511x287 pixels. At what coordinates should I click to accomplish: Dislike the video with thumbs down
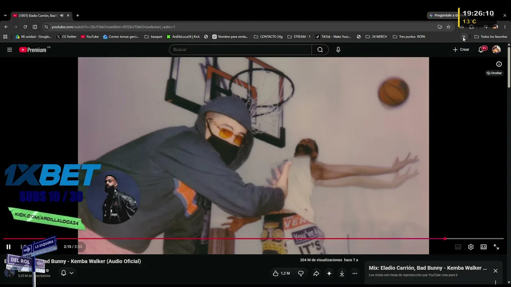pos(301,273)
